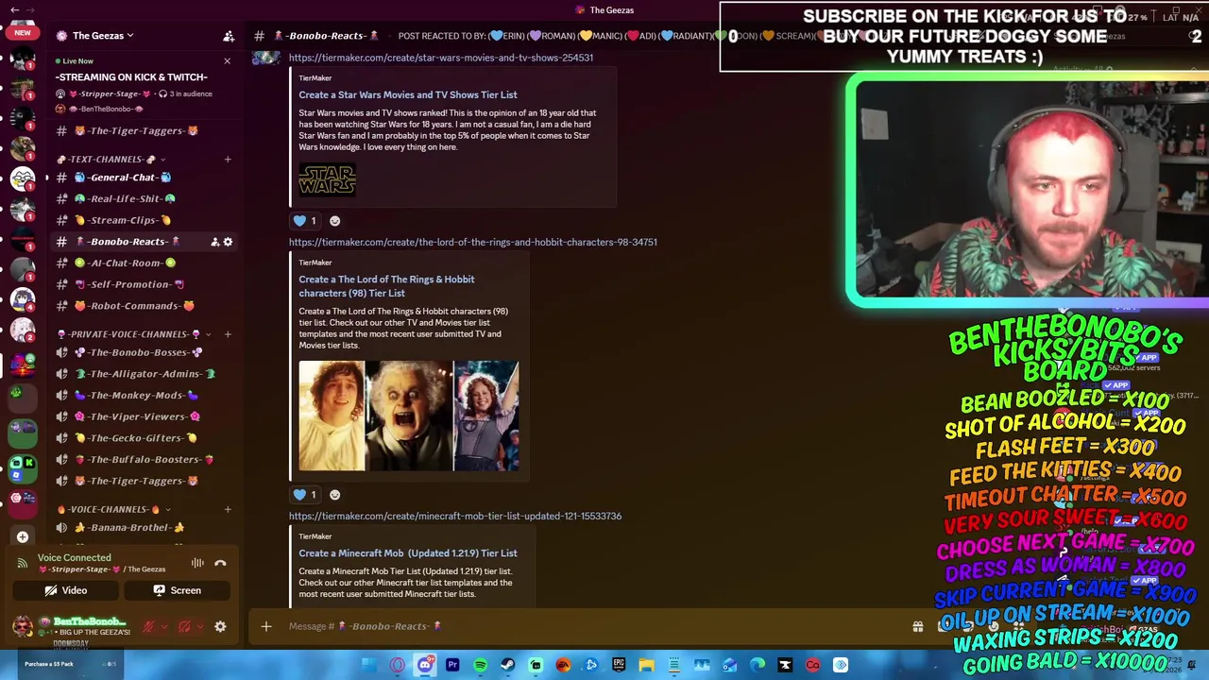Add a channel to TEXT-CHANNELS category

228,159
